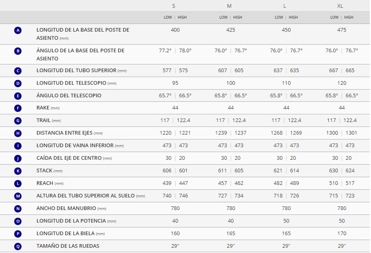Click the blue P marker icon
This screenshot has height=253, width=371.
tap(18, 234)
